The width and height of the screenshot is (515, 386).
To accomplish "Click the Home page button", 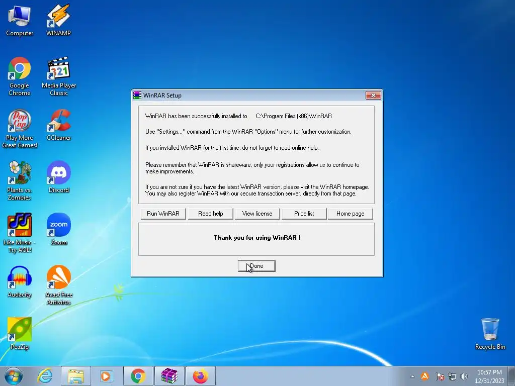I will coord(350,214).
